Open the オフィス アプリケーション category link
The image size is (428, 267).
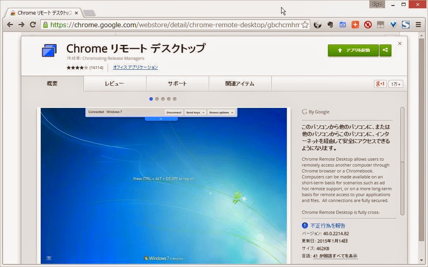(x=135, y=67)
